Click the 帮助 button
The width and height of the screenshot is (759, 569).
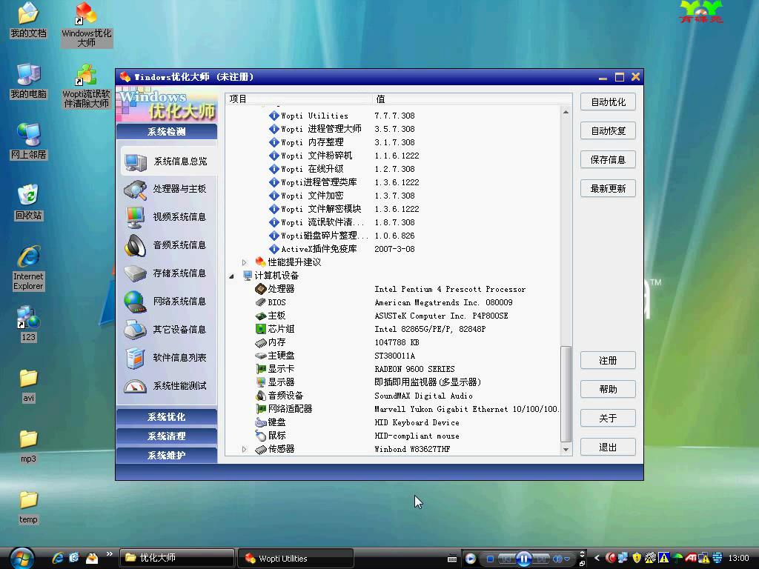point(608,389)
